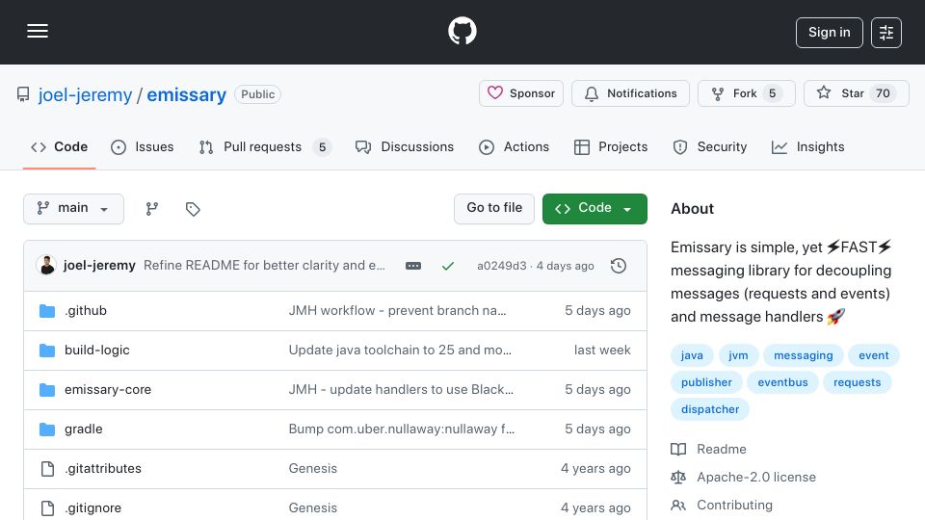Open the Projects tab

click(x=611, y=146)
